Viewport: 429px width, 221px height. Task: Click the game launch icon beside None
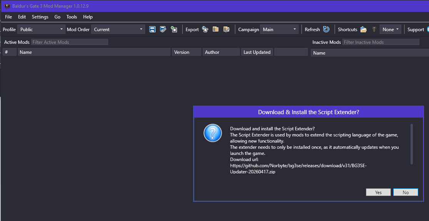374,29
